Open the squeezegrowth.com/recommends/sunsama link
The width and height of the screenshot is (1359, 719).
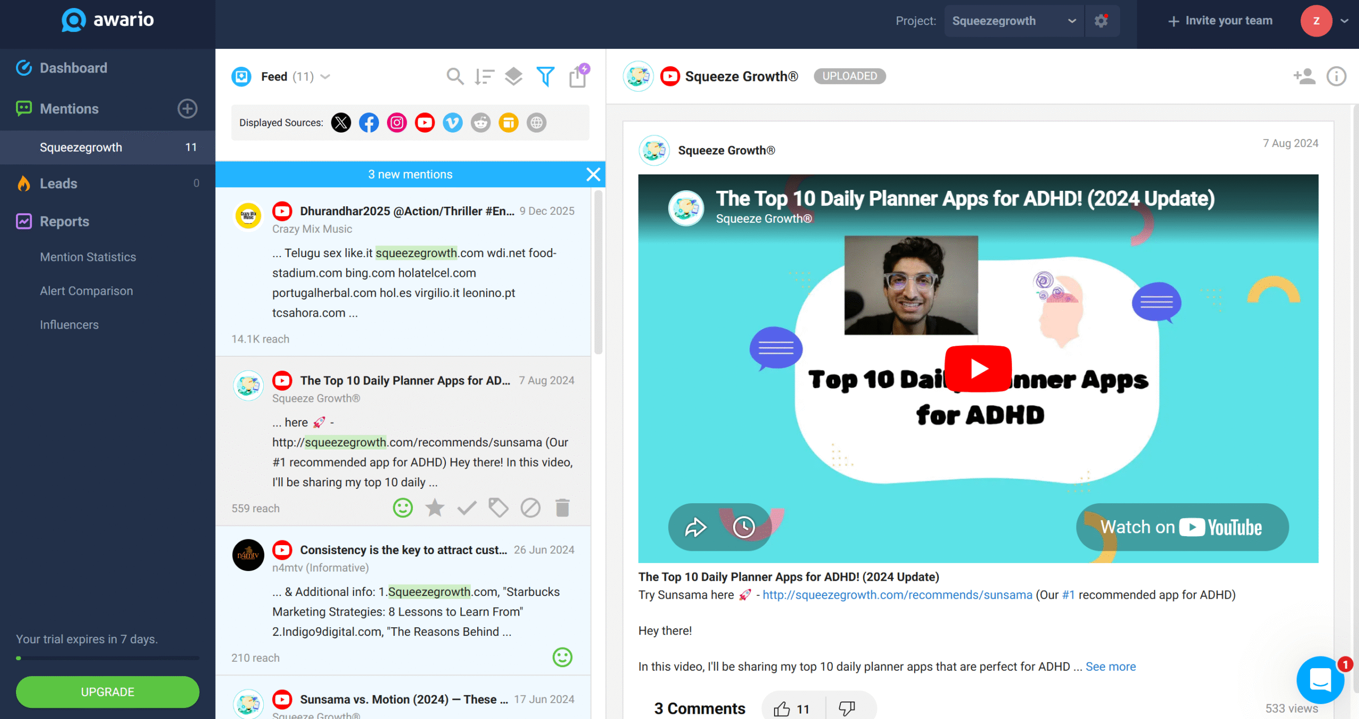point(897,595)
